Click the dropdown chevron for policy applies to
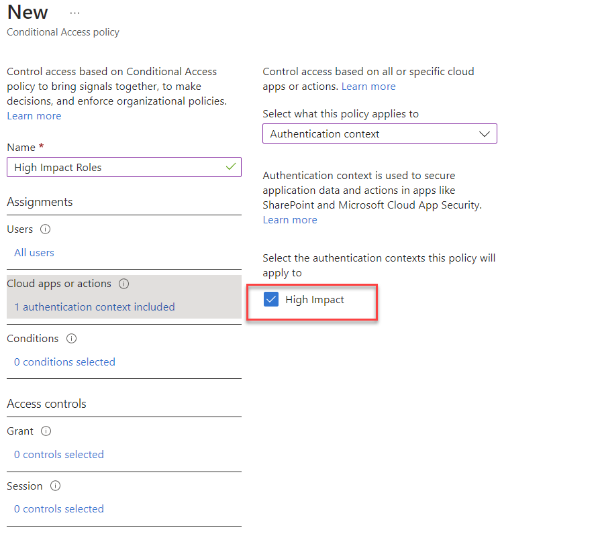The height and width of the screenshot is (548, 598). 485,133
